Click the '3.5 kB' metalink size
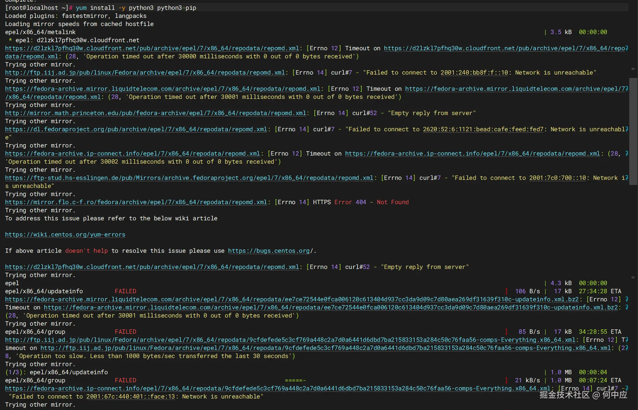Screen dimensions: 638x410 point(561,32)
